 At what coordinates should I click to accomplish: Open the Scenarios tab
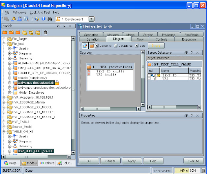click(x=91, y=34)
